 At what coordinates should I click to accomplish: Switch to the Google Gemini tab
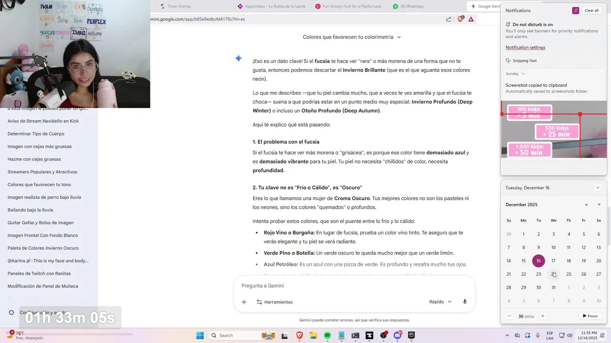pyautogui.click(x=484, y=6)
